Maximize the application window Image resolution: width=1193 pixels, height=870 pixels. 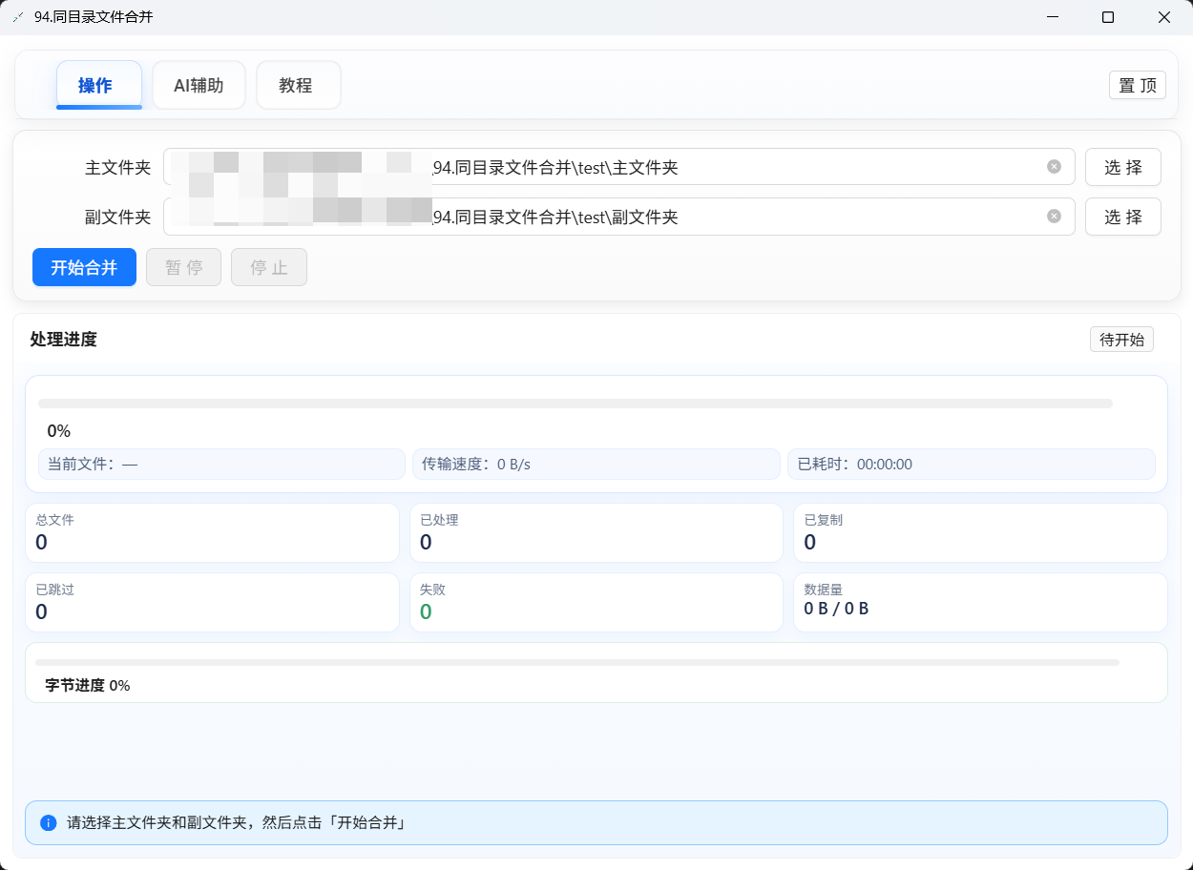pyautogui.click(x=1108, y=17)
